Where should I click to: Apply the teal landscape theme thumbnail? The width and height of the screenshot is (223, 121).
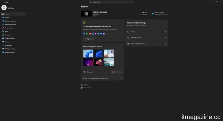click(109, 62)
